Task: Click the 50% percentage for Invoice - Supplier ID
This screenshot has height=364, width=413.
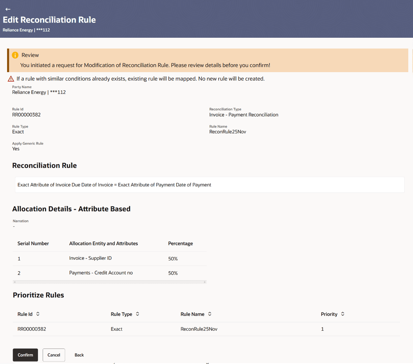Action: point(173,259)
